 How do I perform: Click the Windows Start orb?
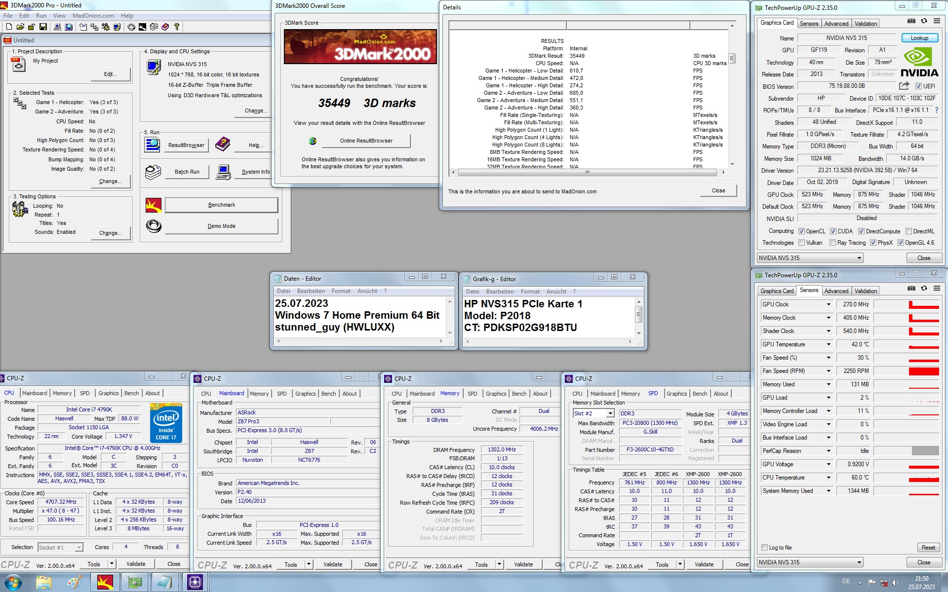click(x=12, y=583)
